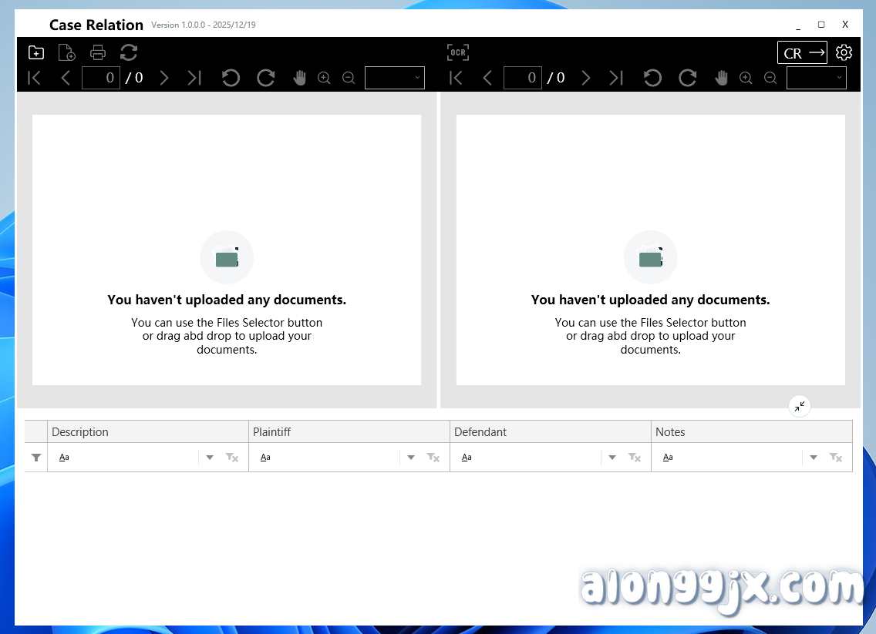Zoom in on the left document
Screen dimensions: 876x634
coord(324,78)
